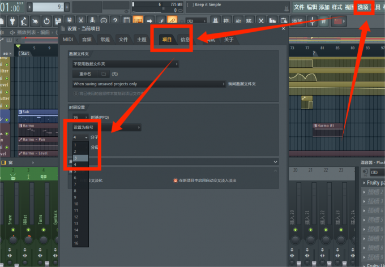Viewport: 385px width, 267px height.
Task: Choose 6 in the numerator list
Action: click(x=80, y=178)
